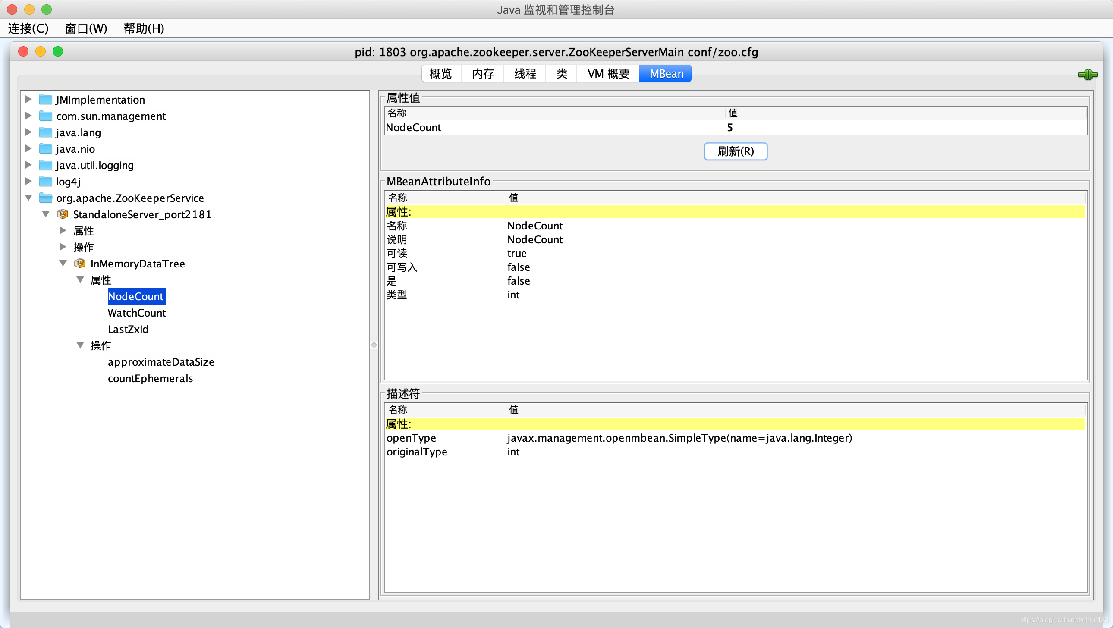The image size is (1113, 628).
Task: Close the inner pid 1803 window
Action: (x=23, y=51)
